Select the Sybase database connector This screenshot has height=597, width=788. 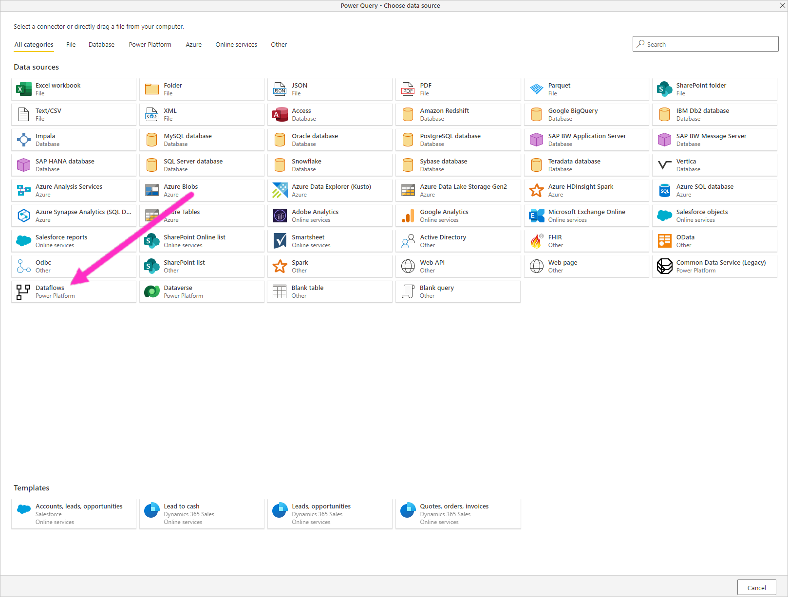pyautogui.click(x=458, y=165)
